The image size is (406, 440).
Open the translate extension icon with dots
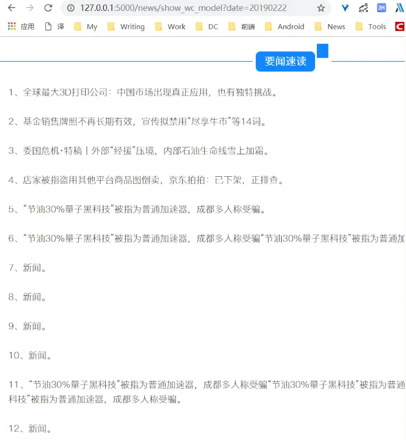point(363,8)
